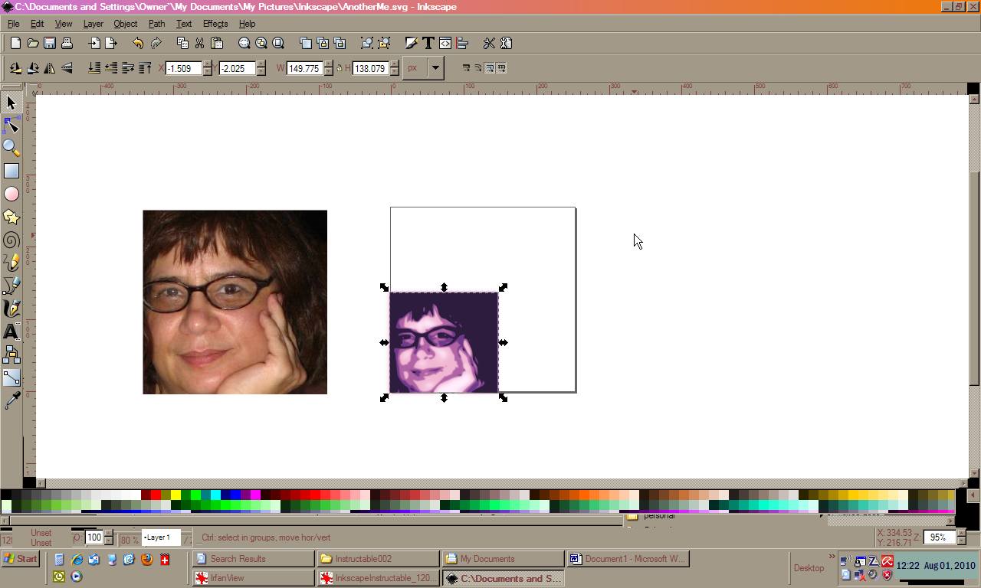The width and height of the screenshot is (981, 588).
Task: Select the Ellipse tool
Action: tap(11, 194)
